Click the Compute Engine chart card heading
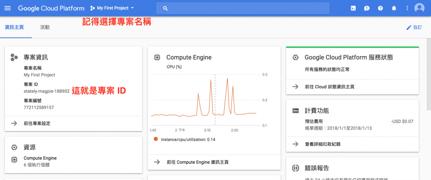The height and width of the screenshot is (180, 431). [189, 57]
